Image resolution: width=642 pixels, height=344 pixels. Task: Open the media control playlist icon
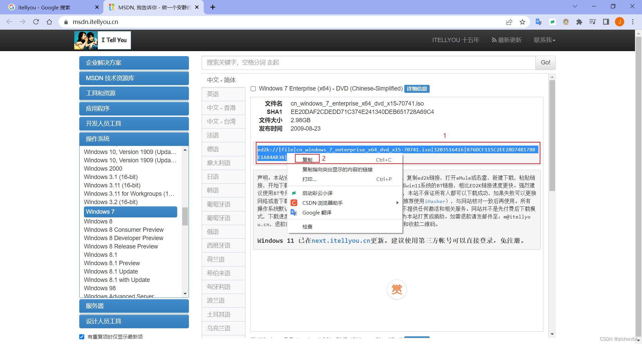point(593,22)
